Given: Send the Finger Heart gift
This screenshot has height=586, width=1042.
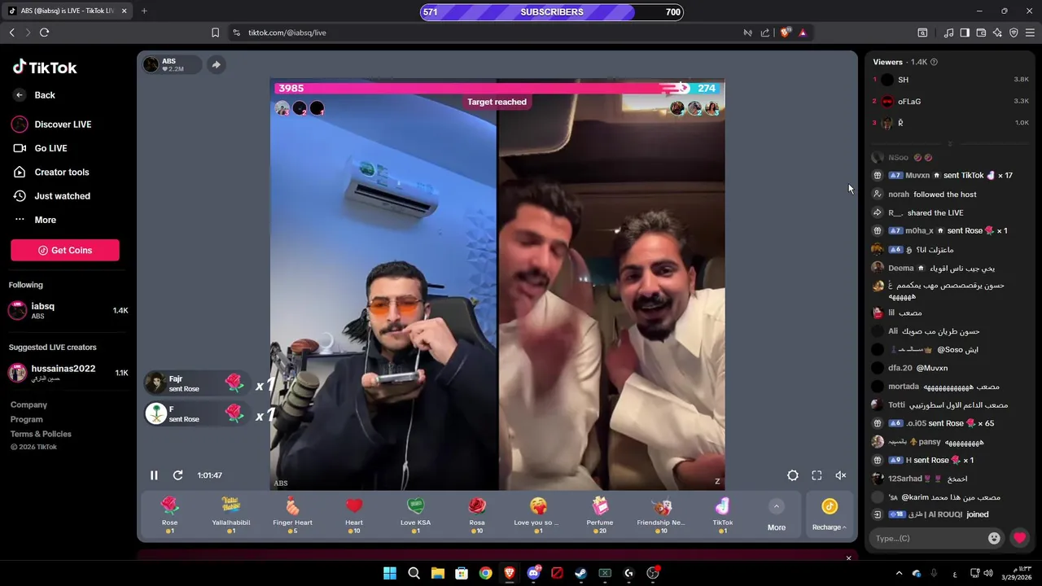Looking at the screenshot, I should (292, 515).
